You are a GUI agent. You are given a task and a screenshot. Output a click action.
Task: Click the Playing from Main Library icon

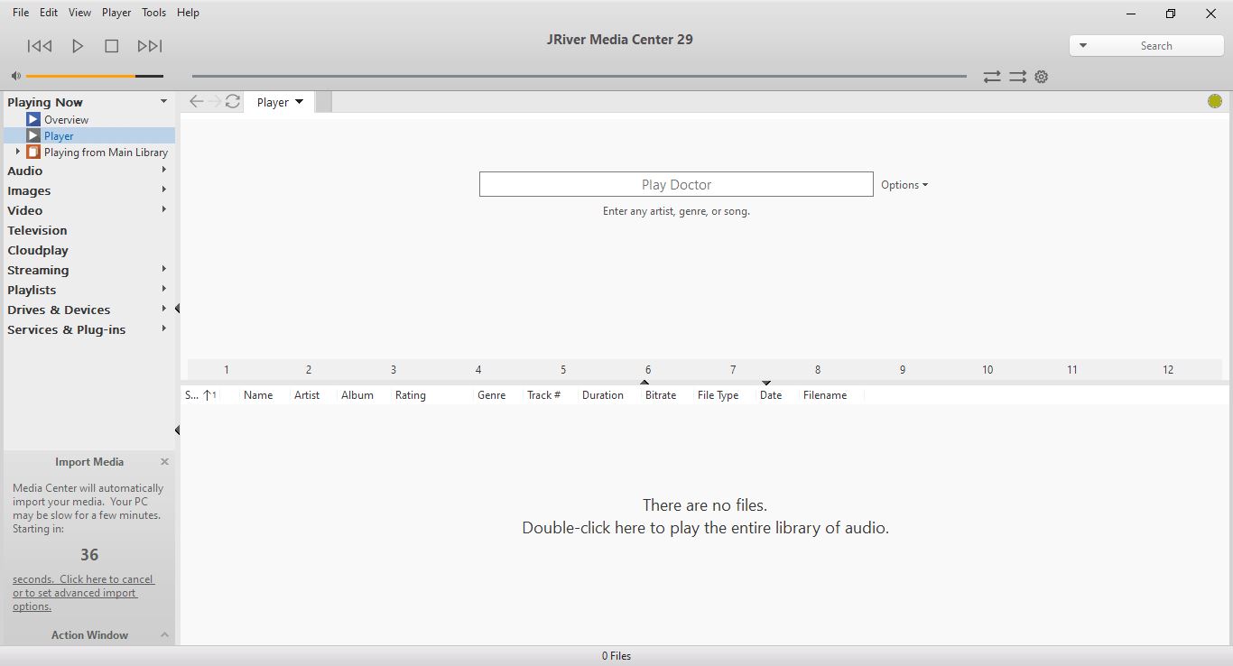coord(33,152)
